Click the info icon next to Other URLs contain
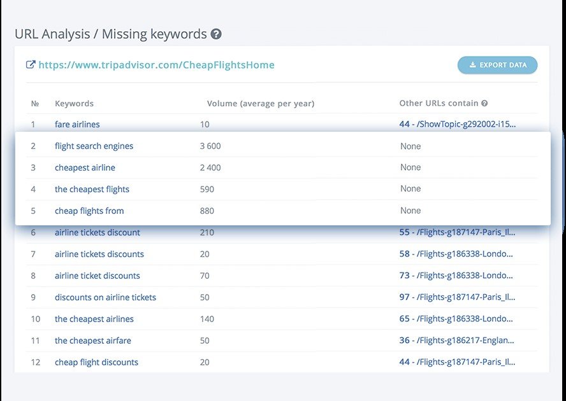 coord(484,103)
